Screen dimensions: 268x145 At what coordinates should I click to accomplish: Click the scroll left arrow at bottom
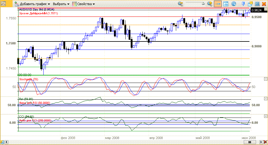7,142
